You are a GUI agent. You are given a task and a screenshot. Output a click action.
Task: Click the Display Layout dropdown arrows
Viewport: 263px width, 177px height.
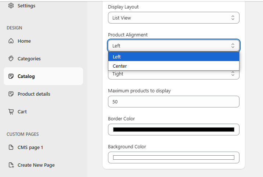233,18
